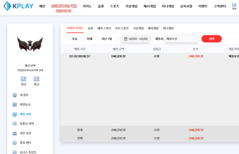Click the winged avatar emblem
The height and width of the screenshot is (154, 239).
pos(30,44)
